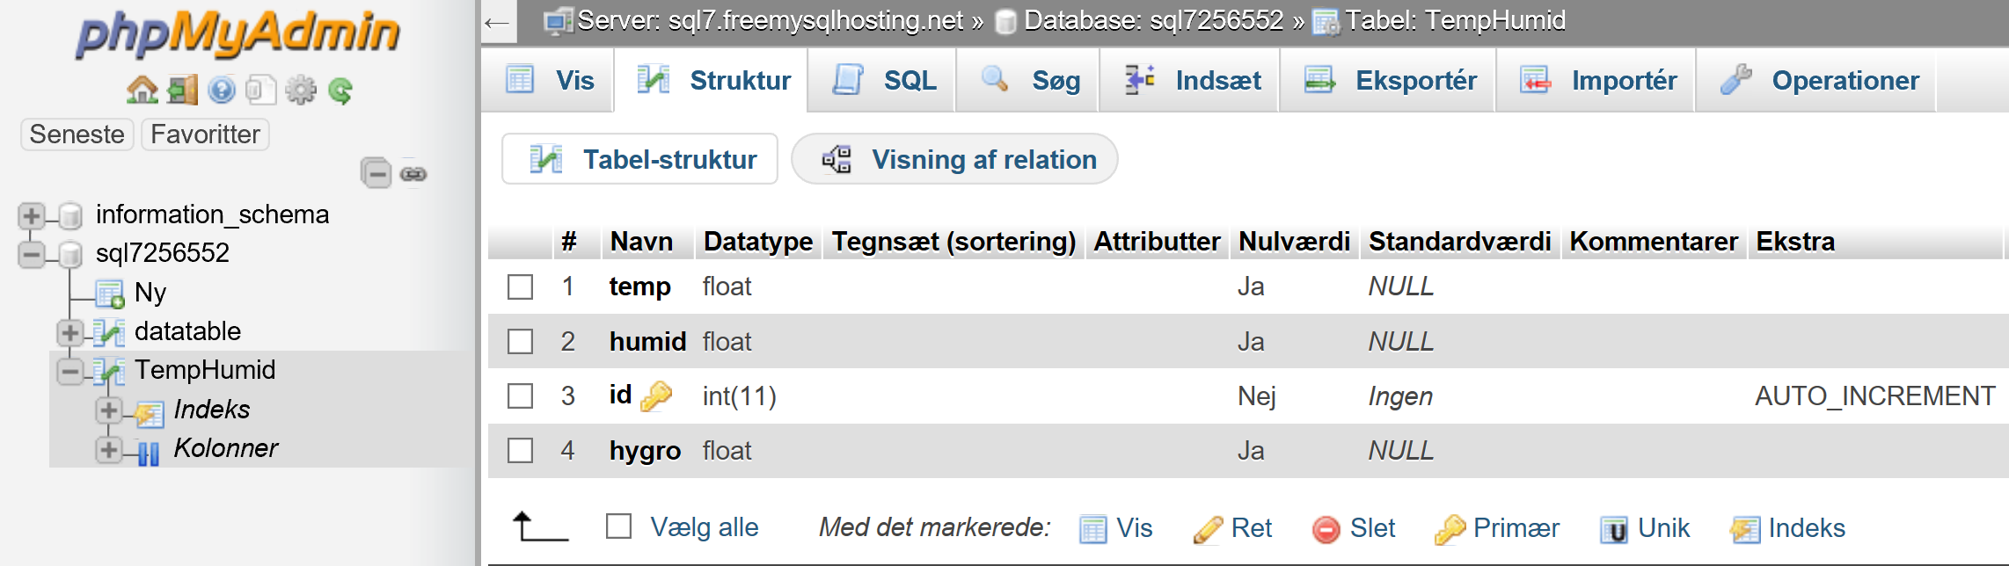Click the Favoritter button in sidebar
2009x566 pixels.
tap(205, 134)
